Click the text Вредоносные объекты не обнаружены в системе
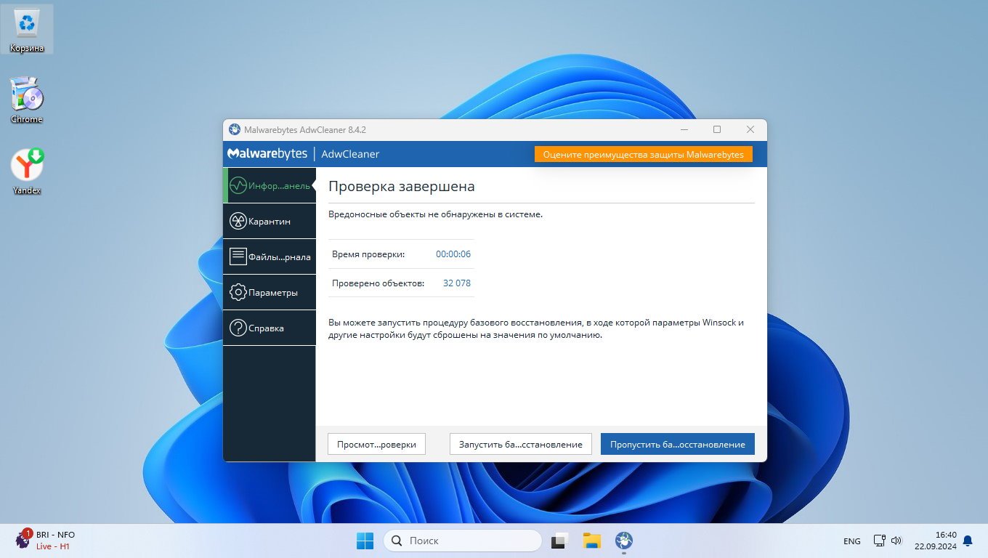988x558 pixels. pos(436,214)
